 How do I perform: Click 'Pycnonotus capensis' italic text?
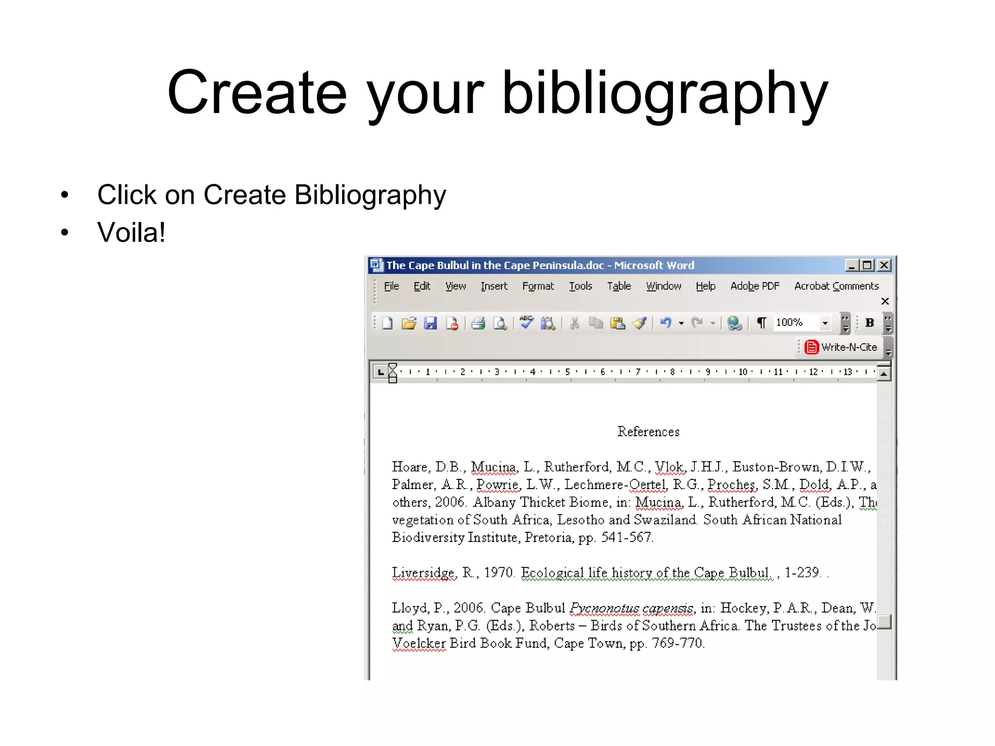click(x=631, y=608)
